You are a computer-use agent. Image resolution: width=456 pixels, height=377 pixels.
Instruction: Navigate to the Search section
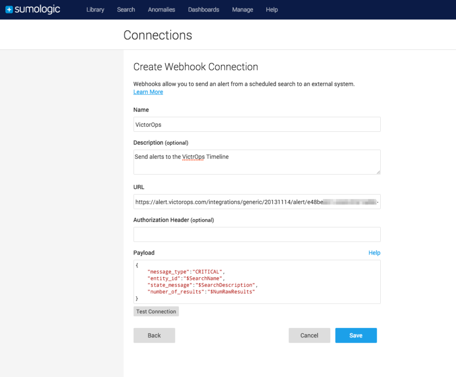click(126, 9)
